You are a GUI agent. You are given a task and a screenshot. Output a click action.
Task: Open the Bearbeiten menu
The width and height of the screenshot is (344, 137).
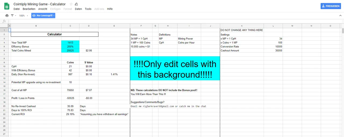point(29,9)
